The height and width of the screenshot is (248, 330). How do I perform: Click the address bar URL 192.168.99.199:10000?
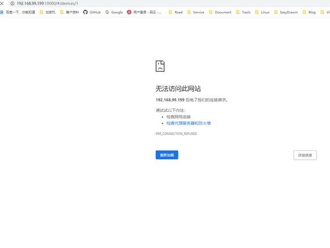click(48, 3)
